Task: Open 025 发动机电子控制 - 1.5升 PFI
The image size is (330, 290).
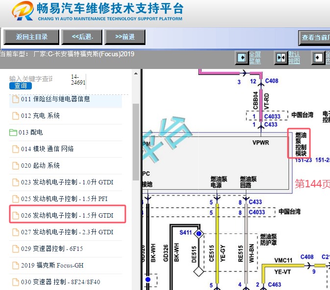Action: 64,199
